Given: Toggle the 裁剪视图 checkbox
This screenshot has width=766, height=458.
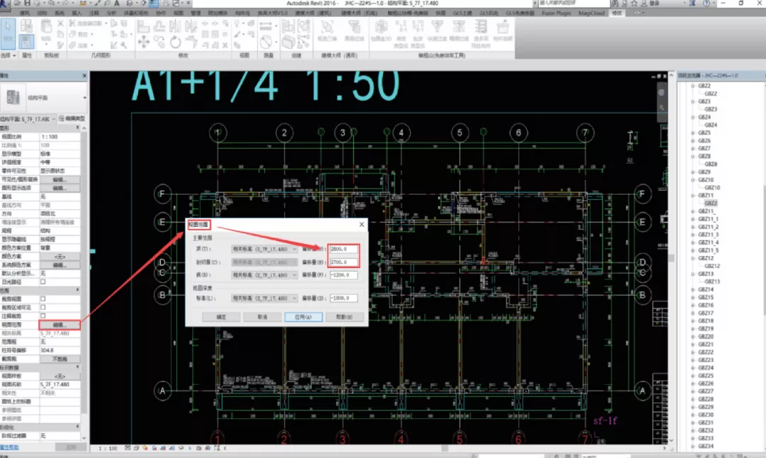Looking at the screenshot, I should click(43, 299).
